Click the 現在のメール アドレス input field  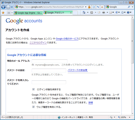[x=49, y=61]
